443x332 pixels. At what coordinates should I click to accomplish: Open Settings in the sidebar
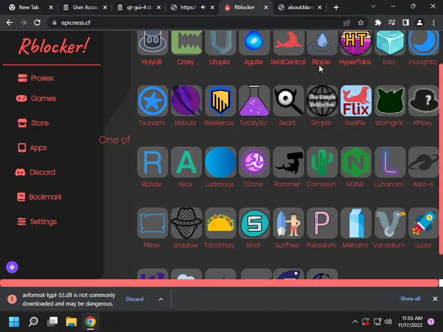pos(37,222)
